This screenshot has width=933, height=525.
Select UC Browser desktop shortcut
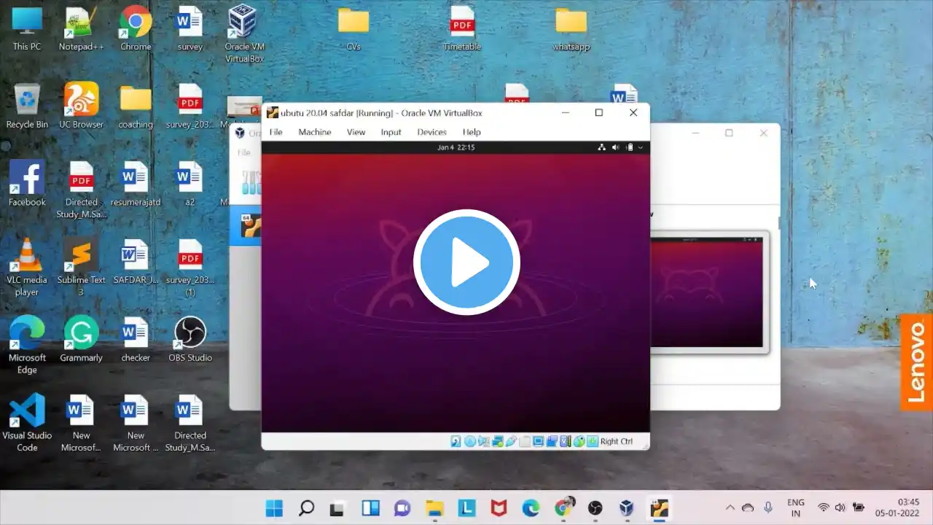(81, 106)
